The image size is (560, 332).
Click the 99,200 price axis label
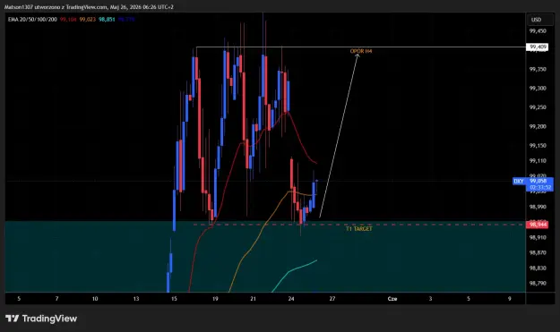pos(538,126)
